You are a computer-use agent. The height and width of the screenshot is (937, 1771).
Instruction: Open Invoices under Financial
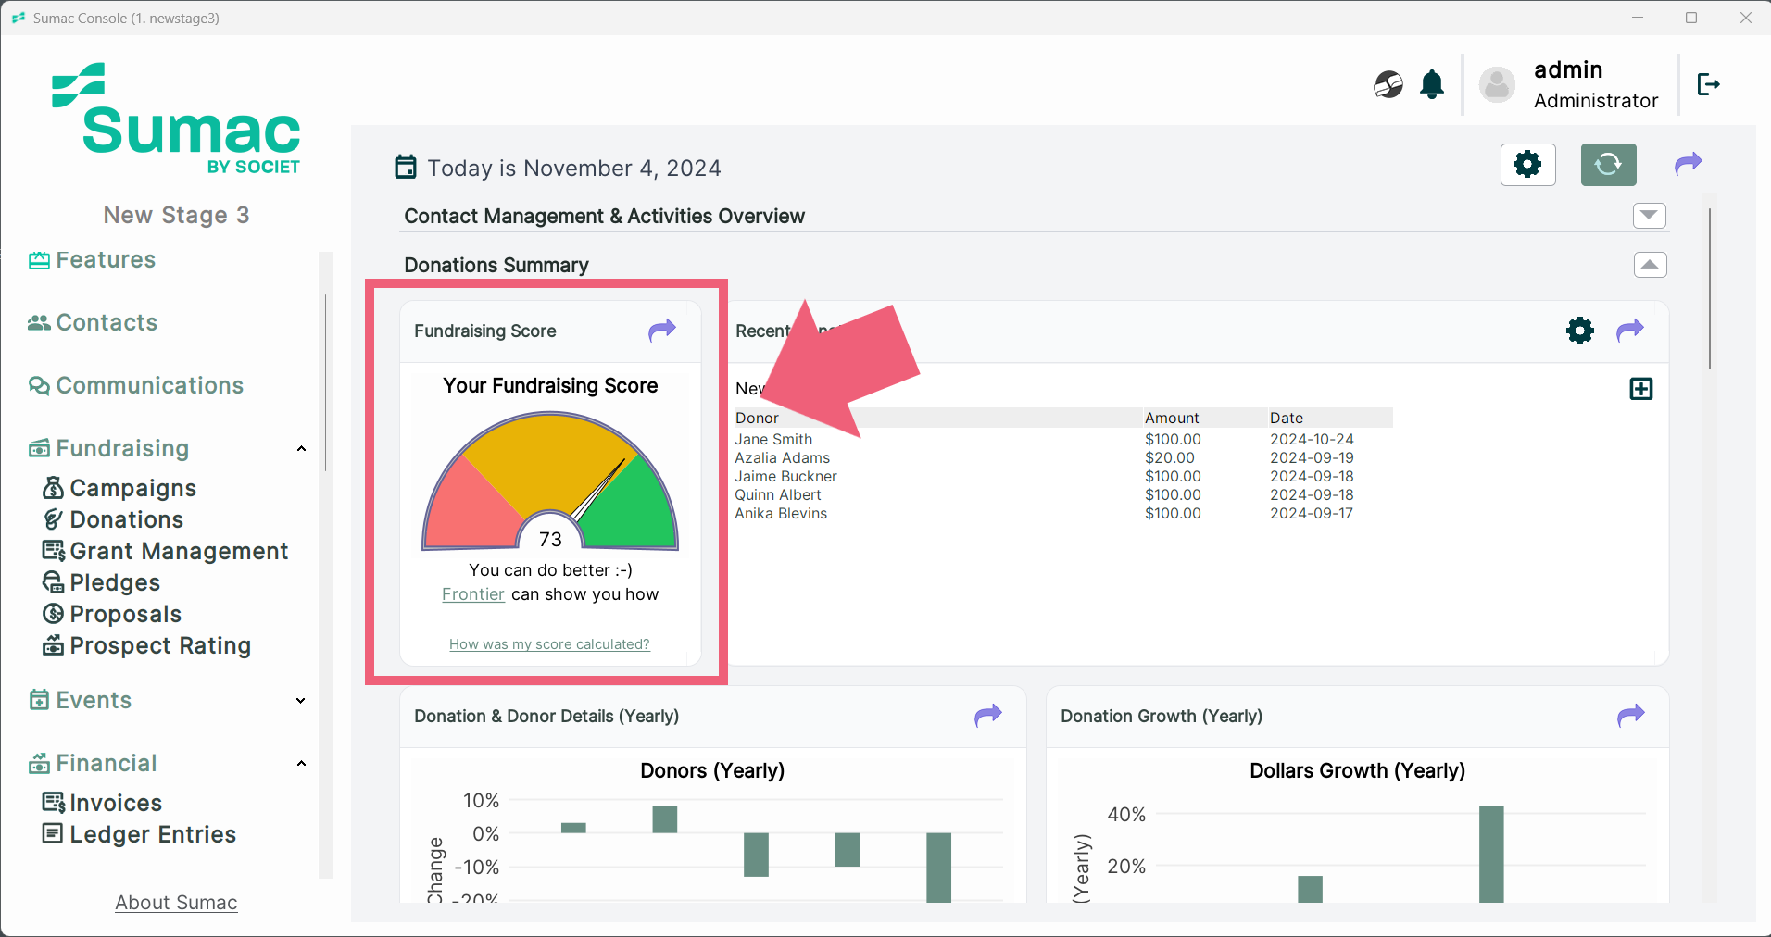pos(103,803)
